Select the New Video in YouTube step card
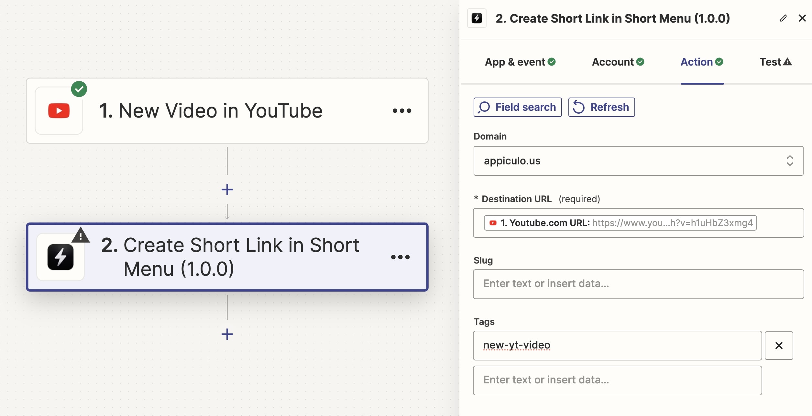This screenshot has width=812, height=416. pyautogui.click(x=227, y=111)
